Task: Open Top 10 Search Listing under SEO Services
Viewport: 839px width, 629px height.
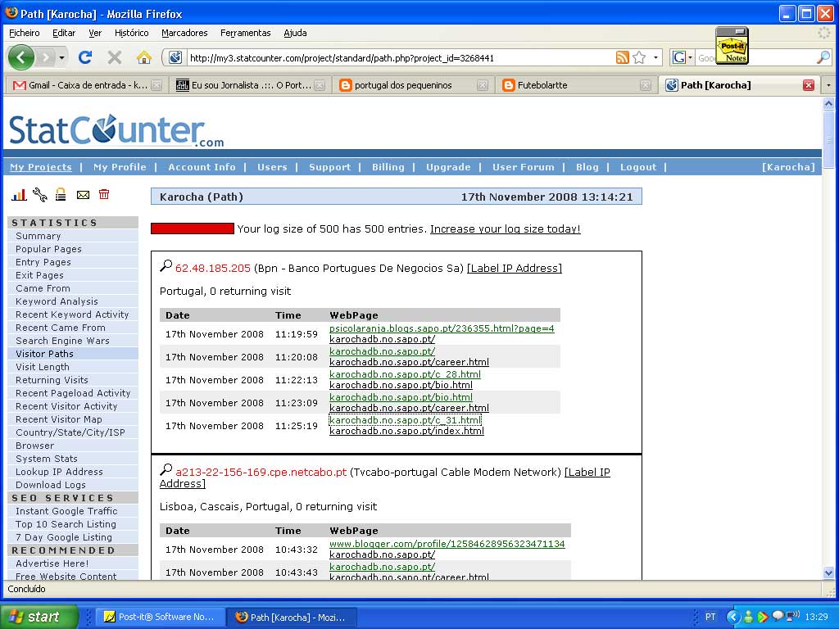Action: tap(66, 524)
